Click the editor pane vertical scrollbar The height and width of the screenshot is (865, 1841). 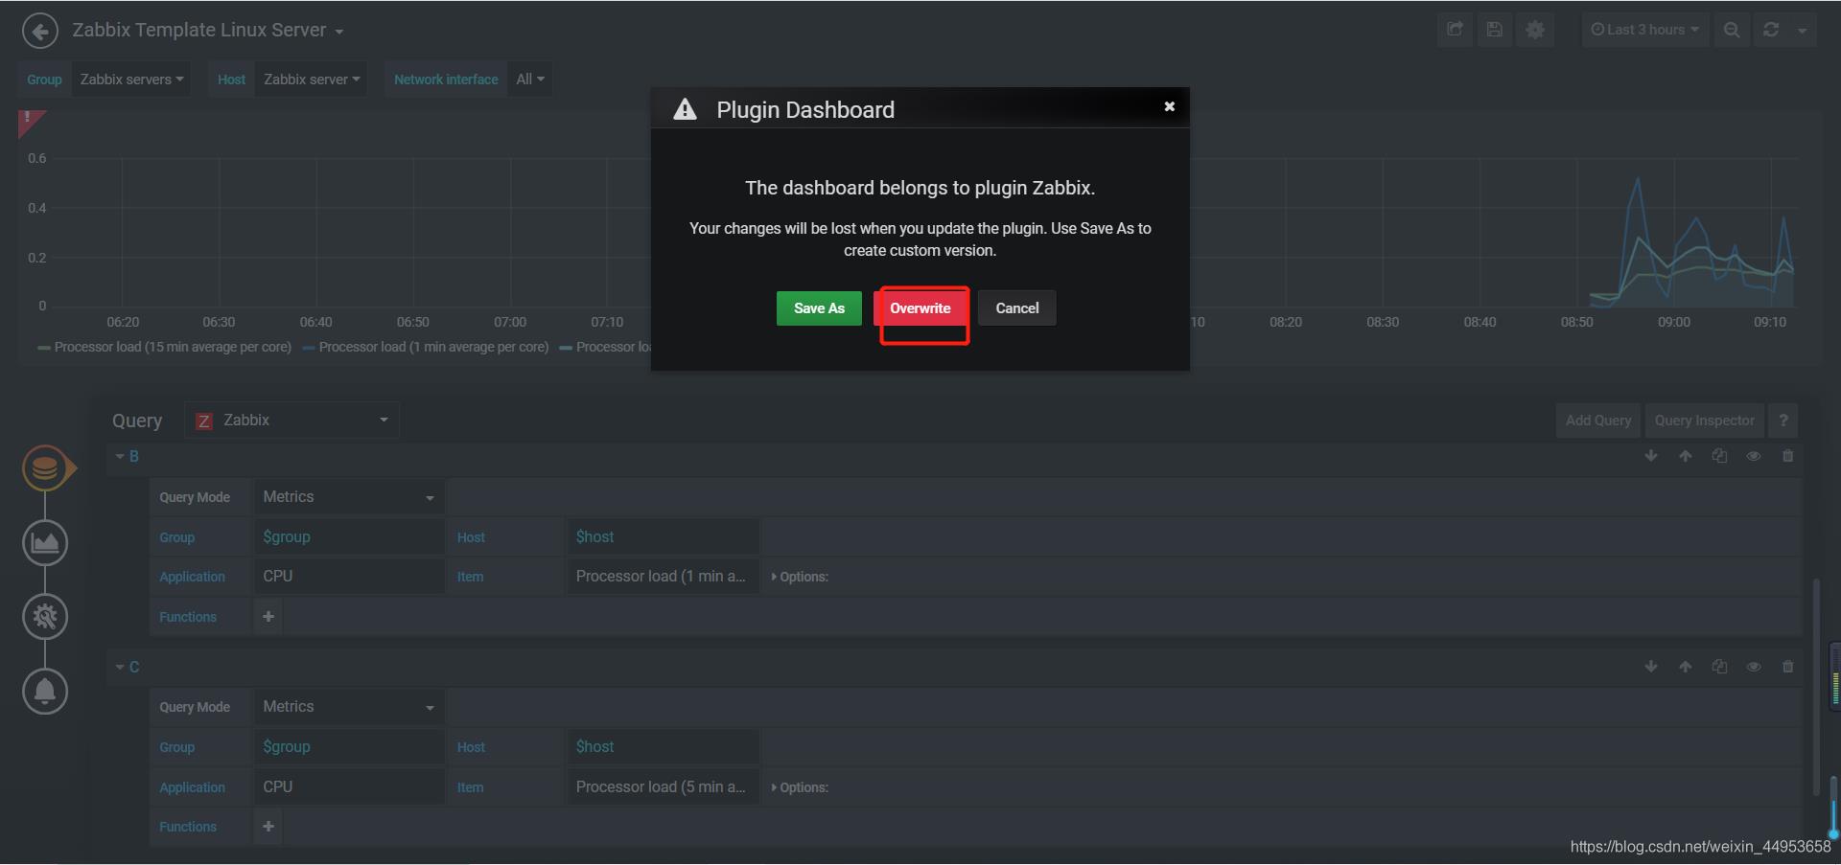1816,686
